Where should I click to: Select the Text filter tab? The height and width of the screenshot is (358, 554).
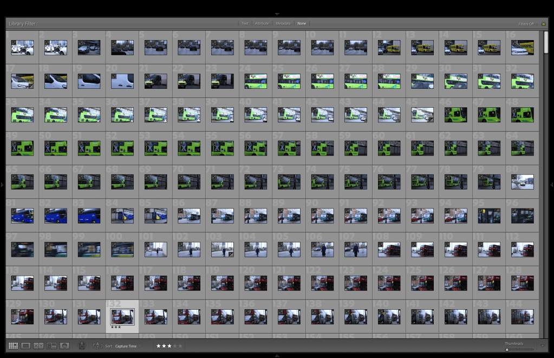coord(245,24)
